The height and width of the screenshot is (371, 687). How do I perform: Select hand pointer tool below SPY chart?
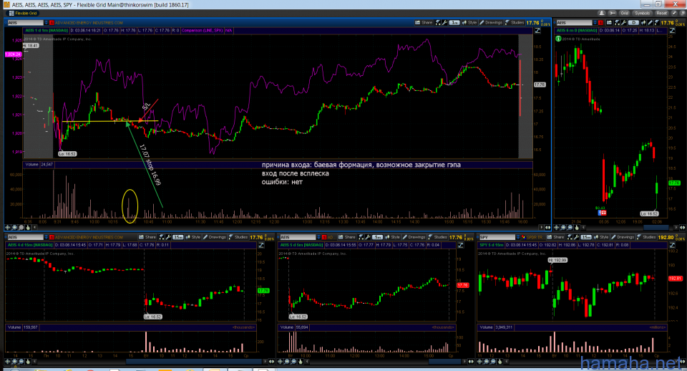point(500,362)
